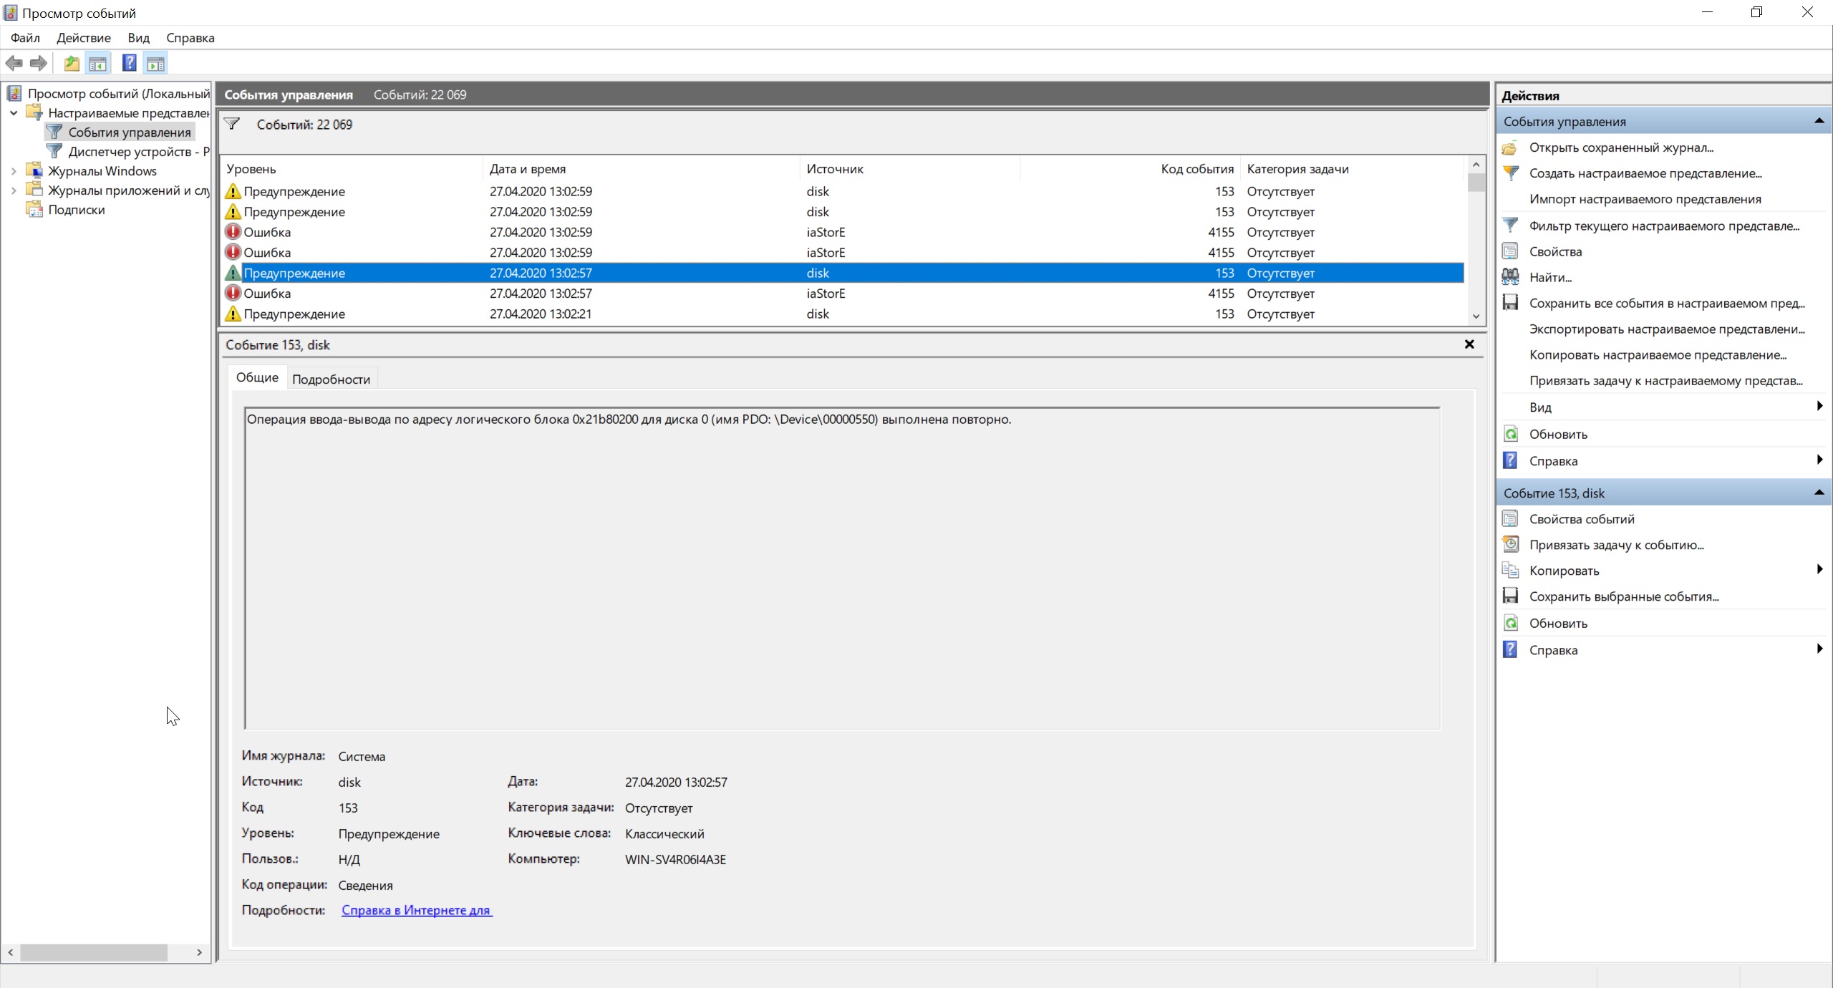Collapse Настраиваемые представления tree node

(14, 113)
